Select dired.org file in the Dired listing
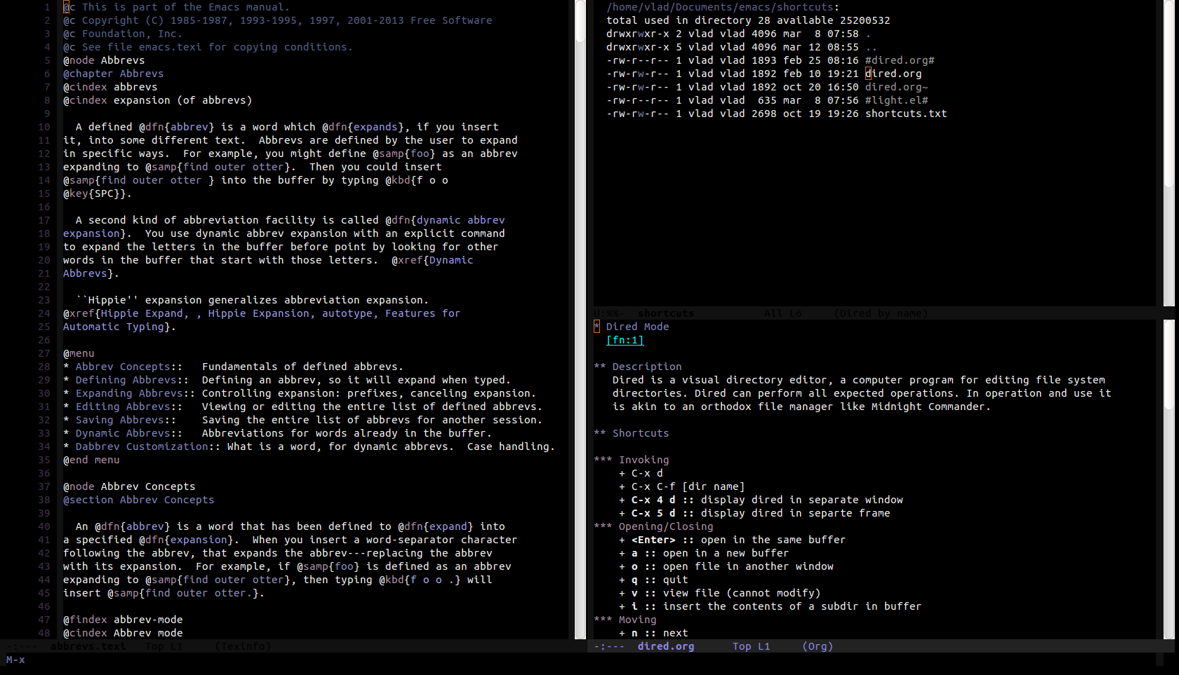Image resolution: width=1179 pixels, height=675 pixels. pos(893,74)
